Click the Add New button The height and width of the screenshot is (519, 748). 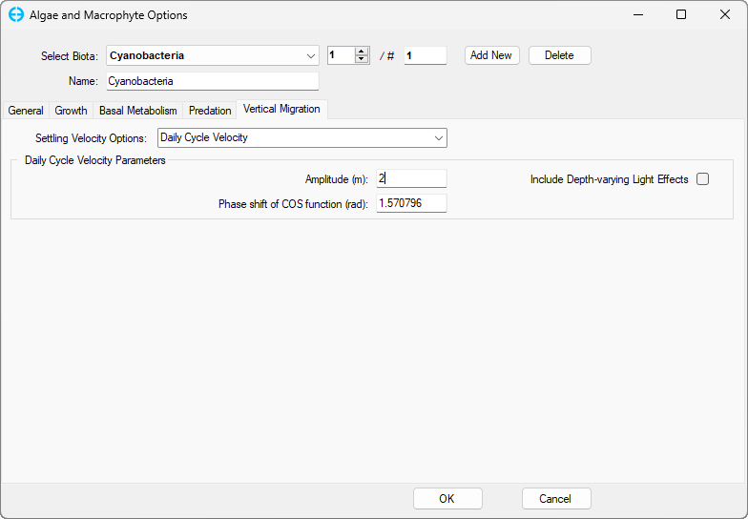click(x=491, y=55)
